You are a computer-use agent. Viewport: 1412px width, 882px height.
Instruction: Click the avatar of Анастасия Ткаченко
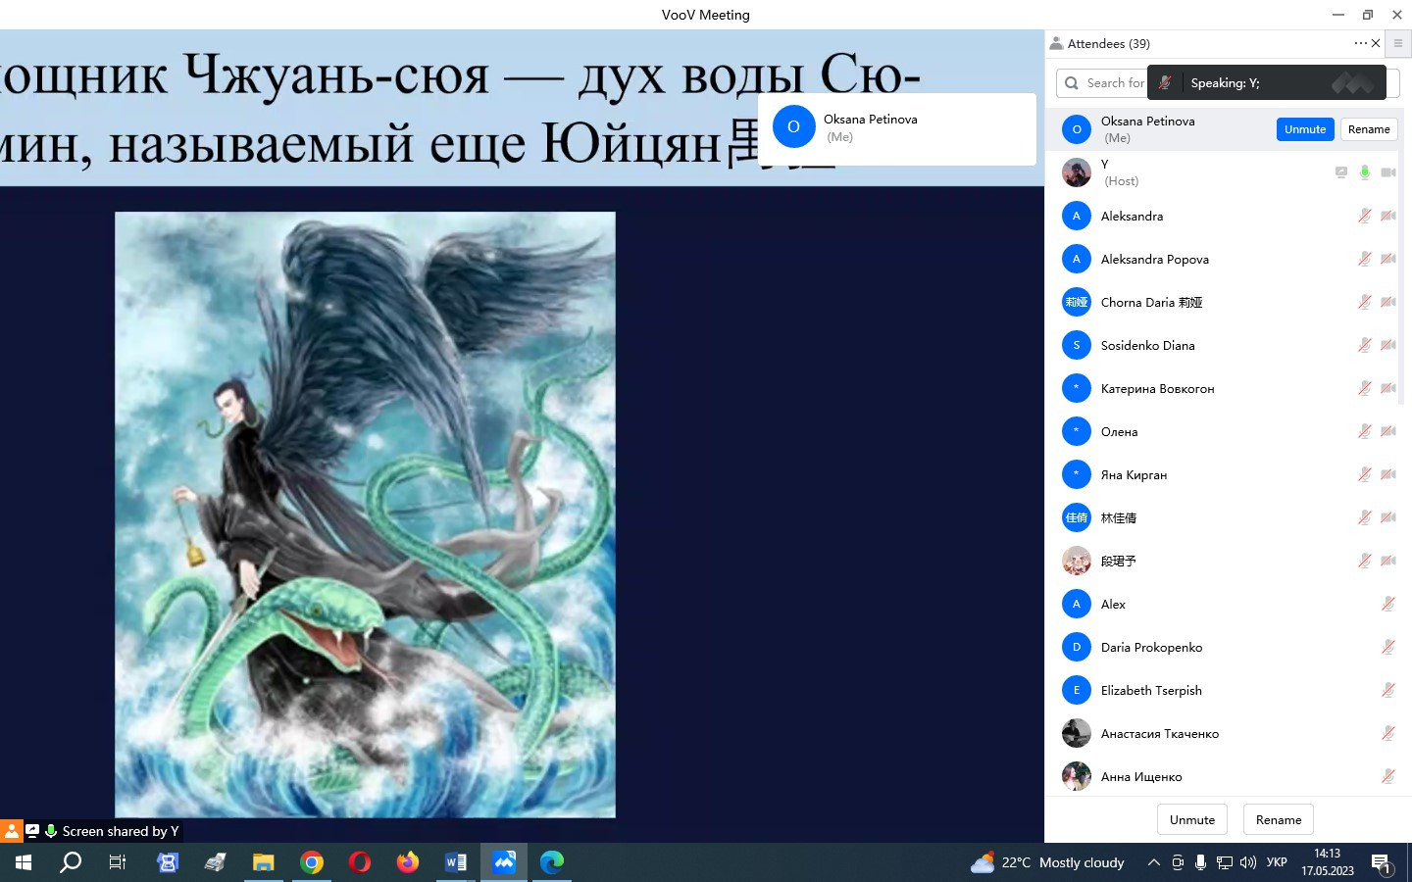pyautogui.click(x=1077, y=733)
